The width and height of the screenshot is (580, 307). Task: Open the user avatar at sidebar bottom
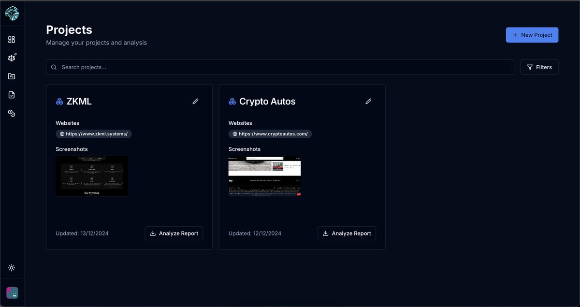pyautogui.click(x=12, y=293)
